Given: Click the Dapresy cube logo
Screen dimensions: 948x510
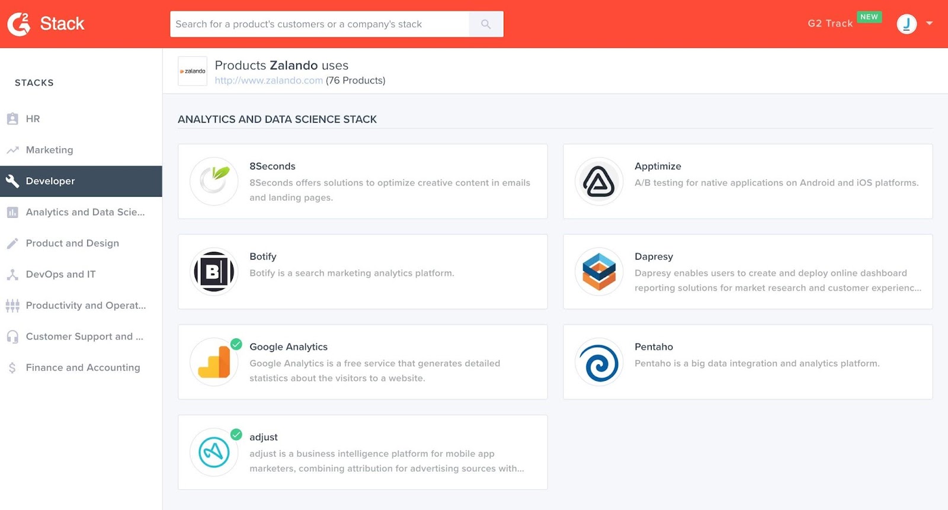Looking at the screenshot, I should [x=599, y=271].
